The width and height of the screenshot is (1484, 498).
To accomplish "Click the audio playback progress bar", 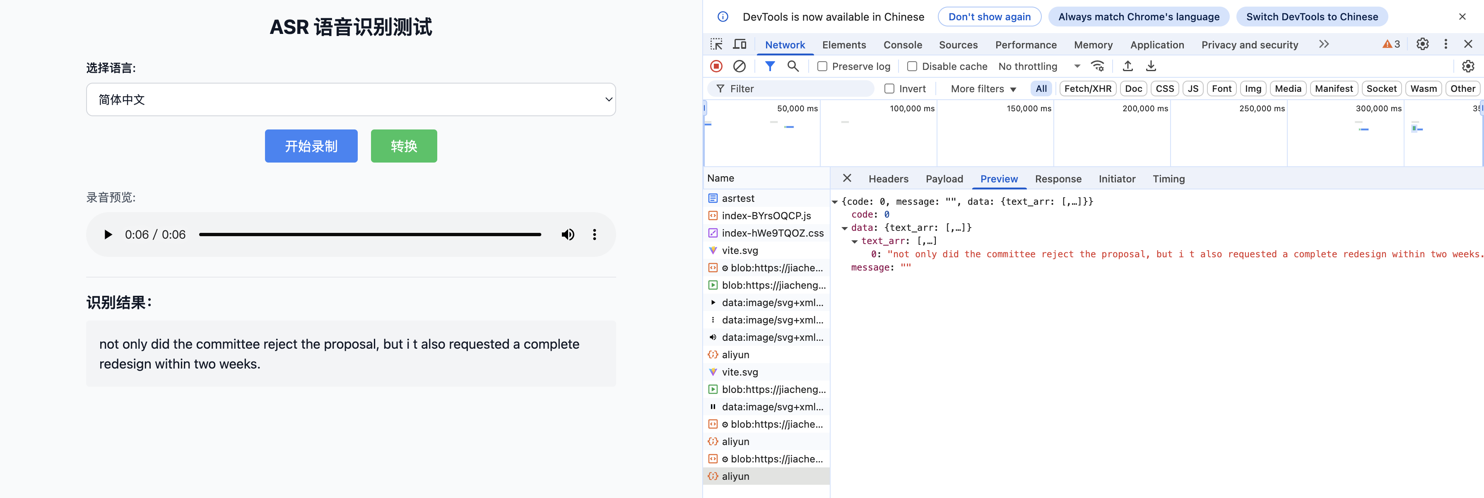I will (x=370, y=235).
